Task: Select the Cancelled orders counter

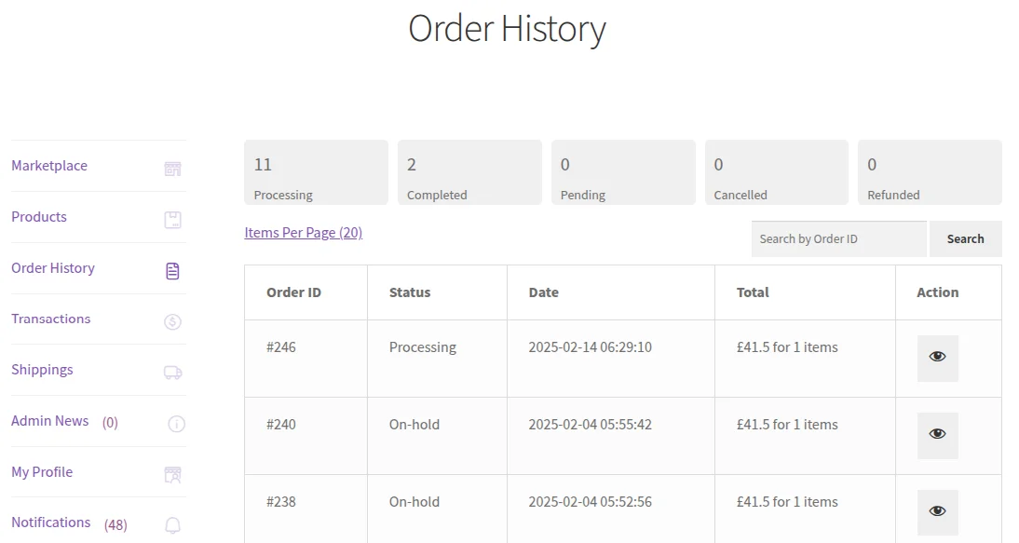Action: [776, 171]
